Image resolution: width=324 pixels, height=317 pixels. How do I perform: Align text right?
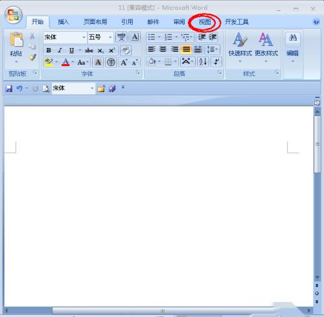click(174, 49)
